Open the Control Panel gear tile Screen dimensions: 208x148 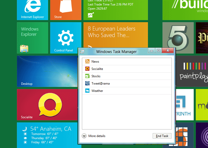pyautogui.click(x=66, y=38)
